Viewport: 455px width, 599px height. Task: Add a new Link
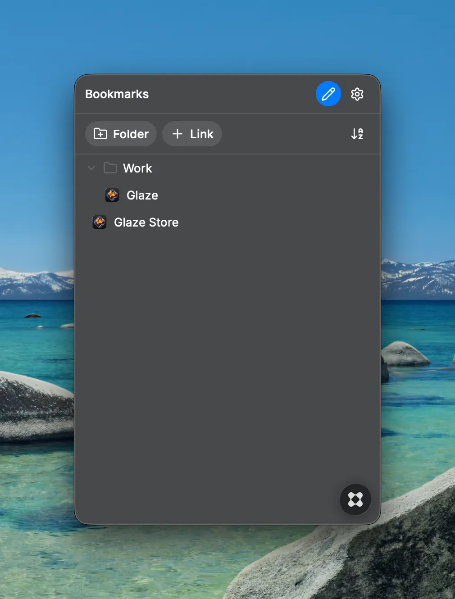tap(192, 134)
